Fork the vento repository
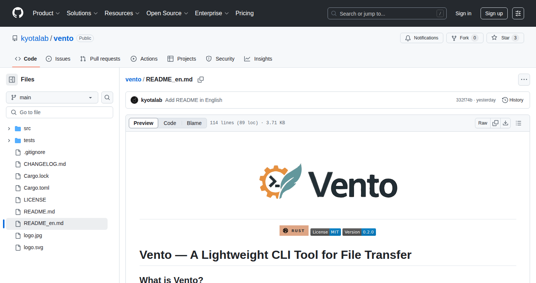Screen dimensions: 536x283 [x=465, y=38]
